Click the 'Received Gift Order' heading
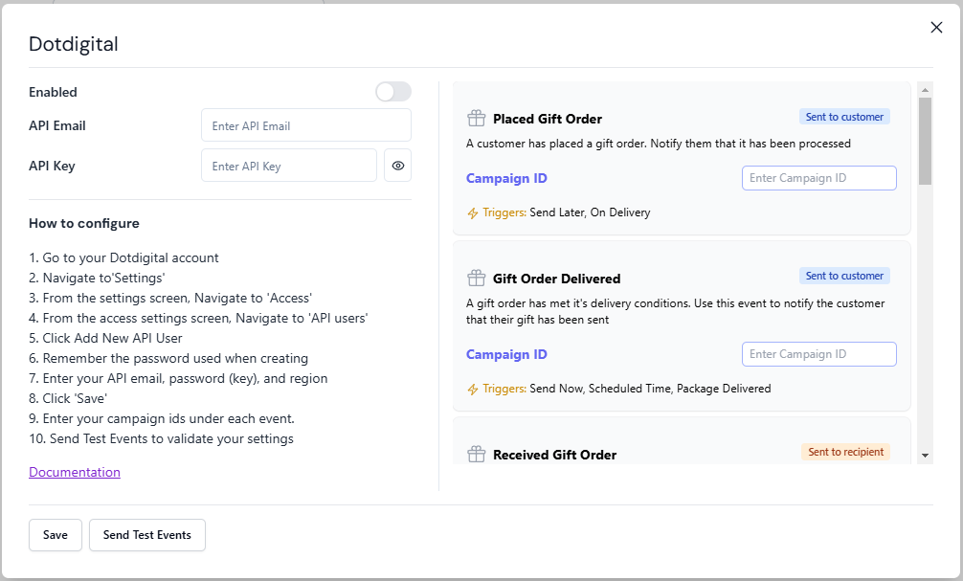Screen dimensions: 963x581 pyautogui.click(x=554, y=455)
